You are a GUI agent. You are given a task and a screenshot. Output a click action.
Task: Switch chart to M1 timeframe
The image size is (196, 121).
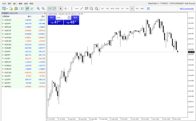point(103,8)
